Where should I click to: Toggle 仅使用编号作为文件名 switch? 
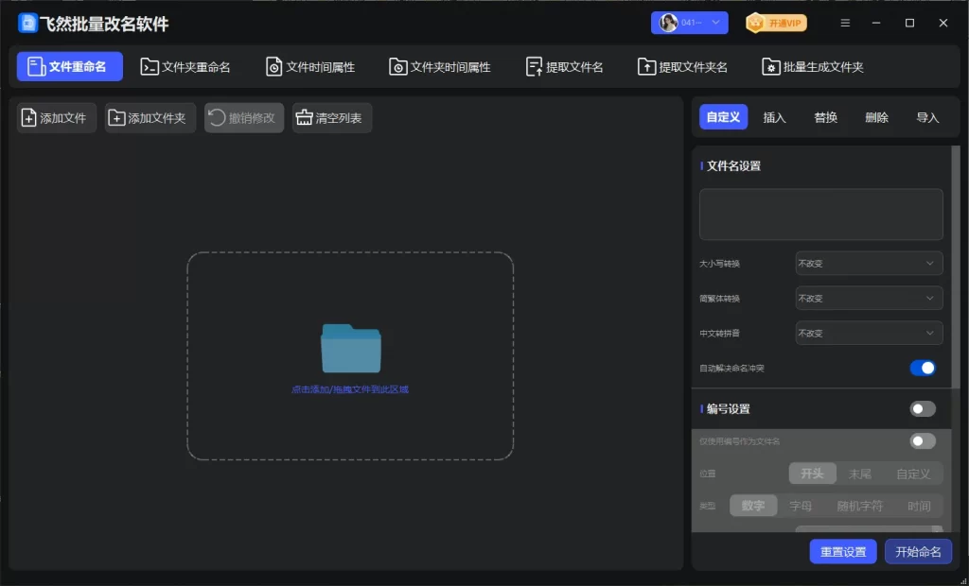pyautogui.click(x=923, y=441)
